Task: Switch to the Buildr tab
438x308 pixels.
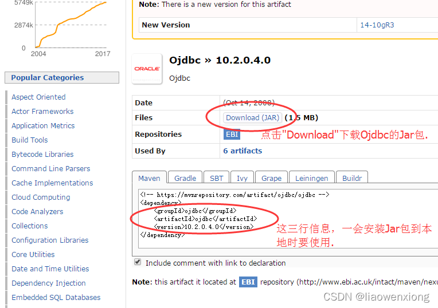Action: [x=352, y=178]
